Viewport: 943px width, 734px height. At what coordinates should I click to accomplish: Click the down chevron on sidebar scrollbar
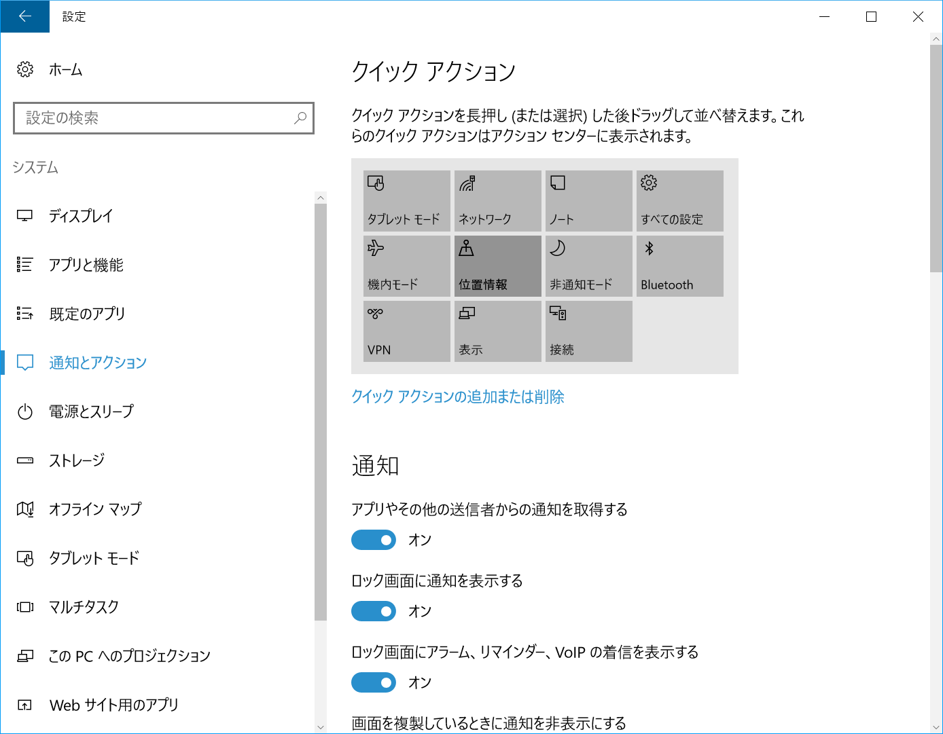coord(319,727)
